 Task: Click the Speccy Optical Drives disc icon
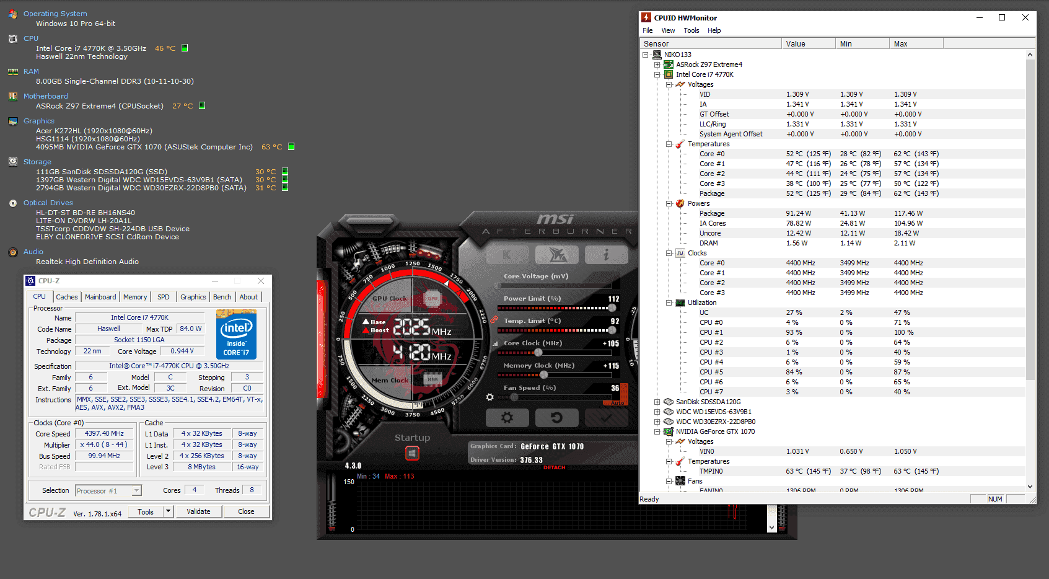13,203
